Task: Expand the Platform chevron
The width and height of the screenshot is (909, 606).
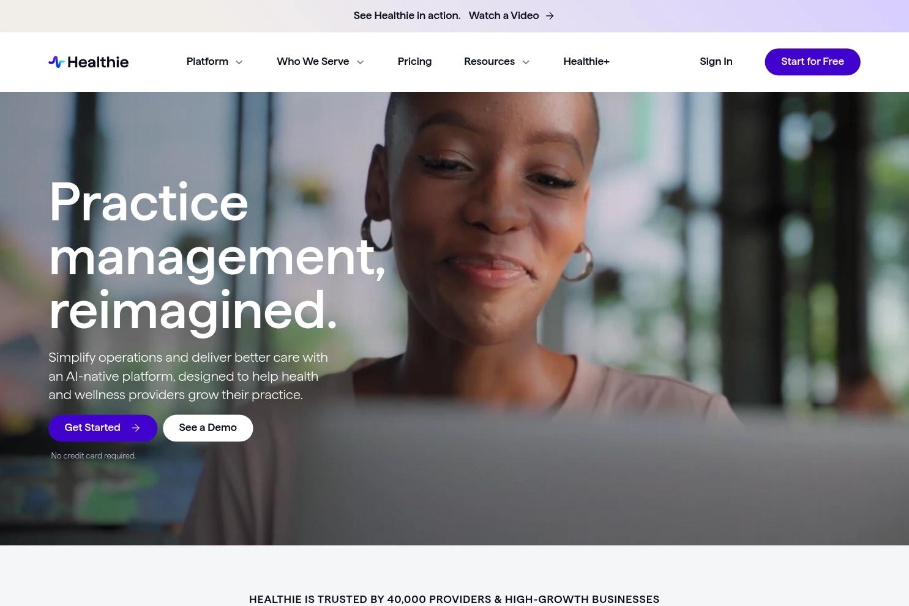Action: coord(239,62)
